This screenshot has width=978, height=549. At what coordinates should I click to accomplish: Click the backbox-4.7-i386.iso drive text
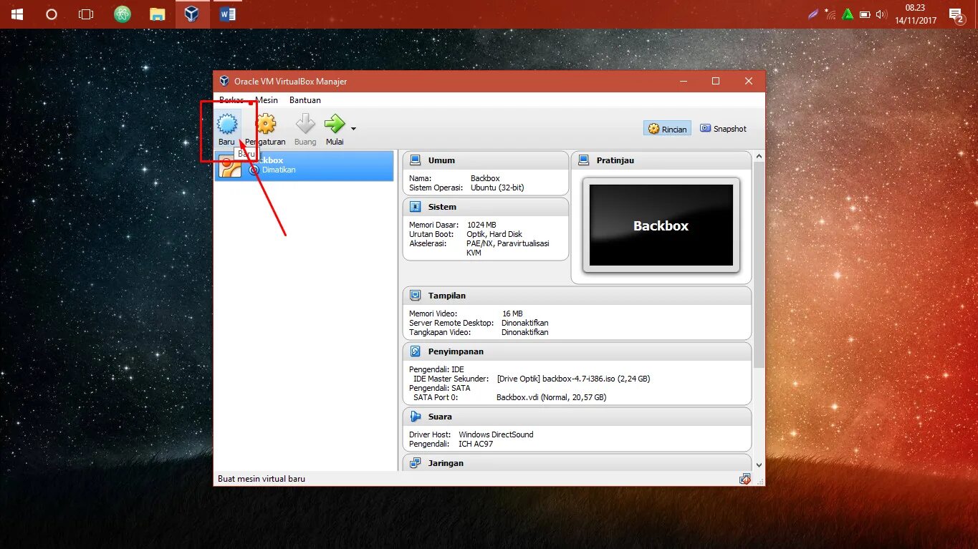[x=573, y=379]
